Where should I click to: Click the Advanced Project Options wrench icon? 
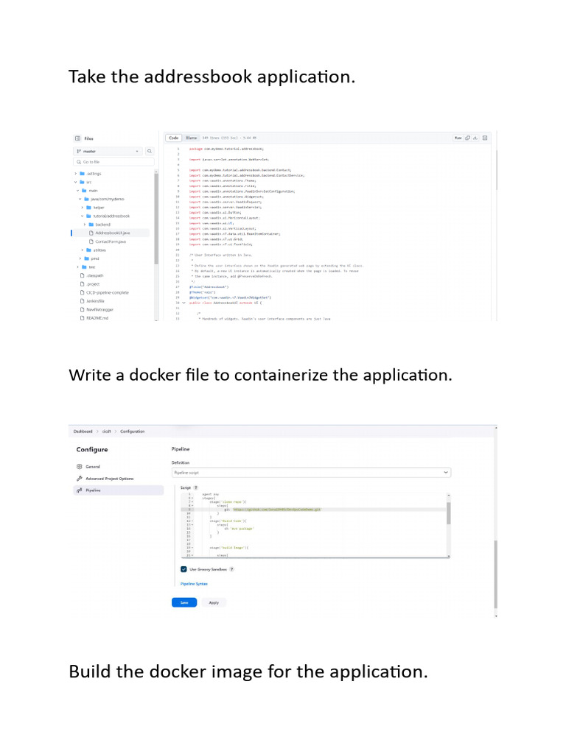pos(80,479)
